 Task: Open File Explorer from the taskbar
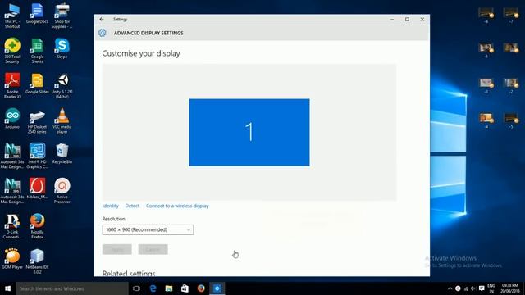[x=169, y=288]
